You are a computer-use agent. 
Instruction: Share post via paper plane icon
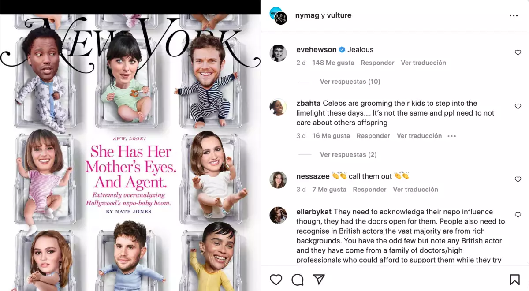tap(319, 279)
